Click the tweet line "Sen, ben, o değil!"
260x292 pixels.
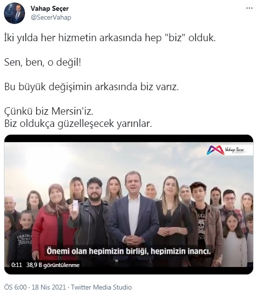point(43,62)
